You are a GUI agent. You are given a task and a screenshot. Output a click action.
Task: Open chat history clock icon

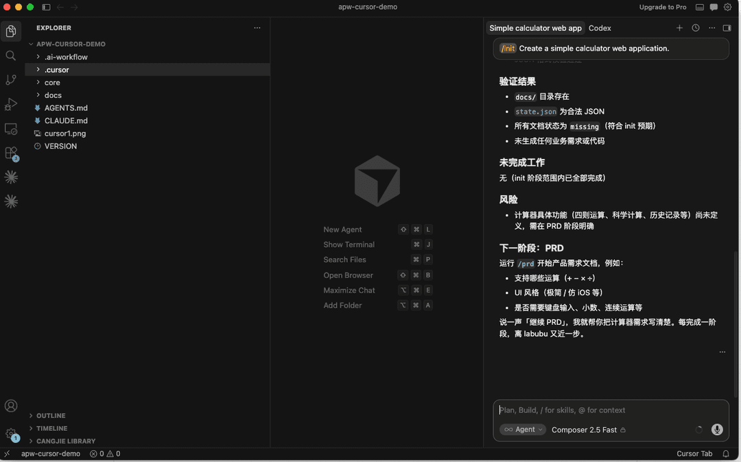696,28
